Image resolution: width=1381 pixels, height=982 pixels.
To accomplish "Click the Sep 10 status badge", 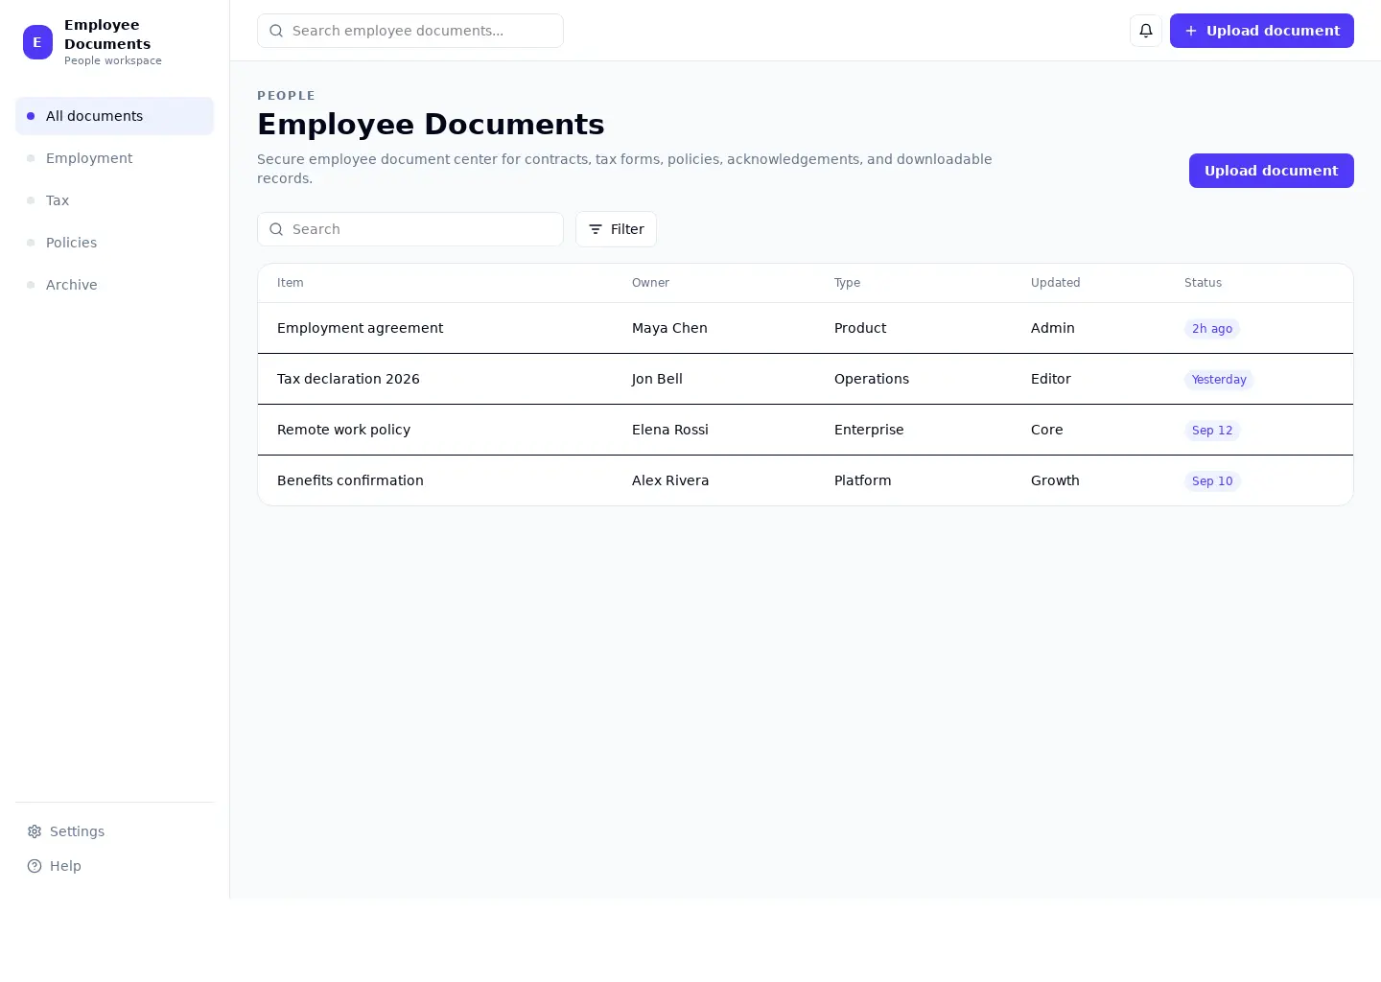I will 1212,481.
